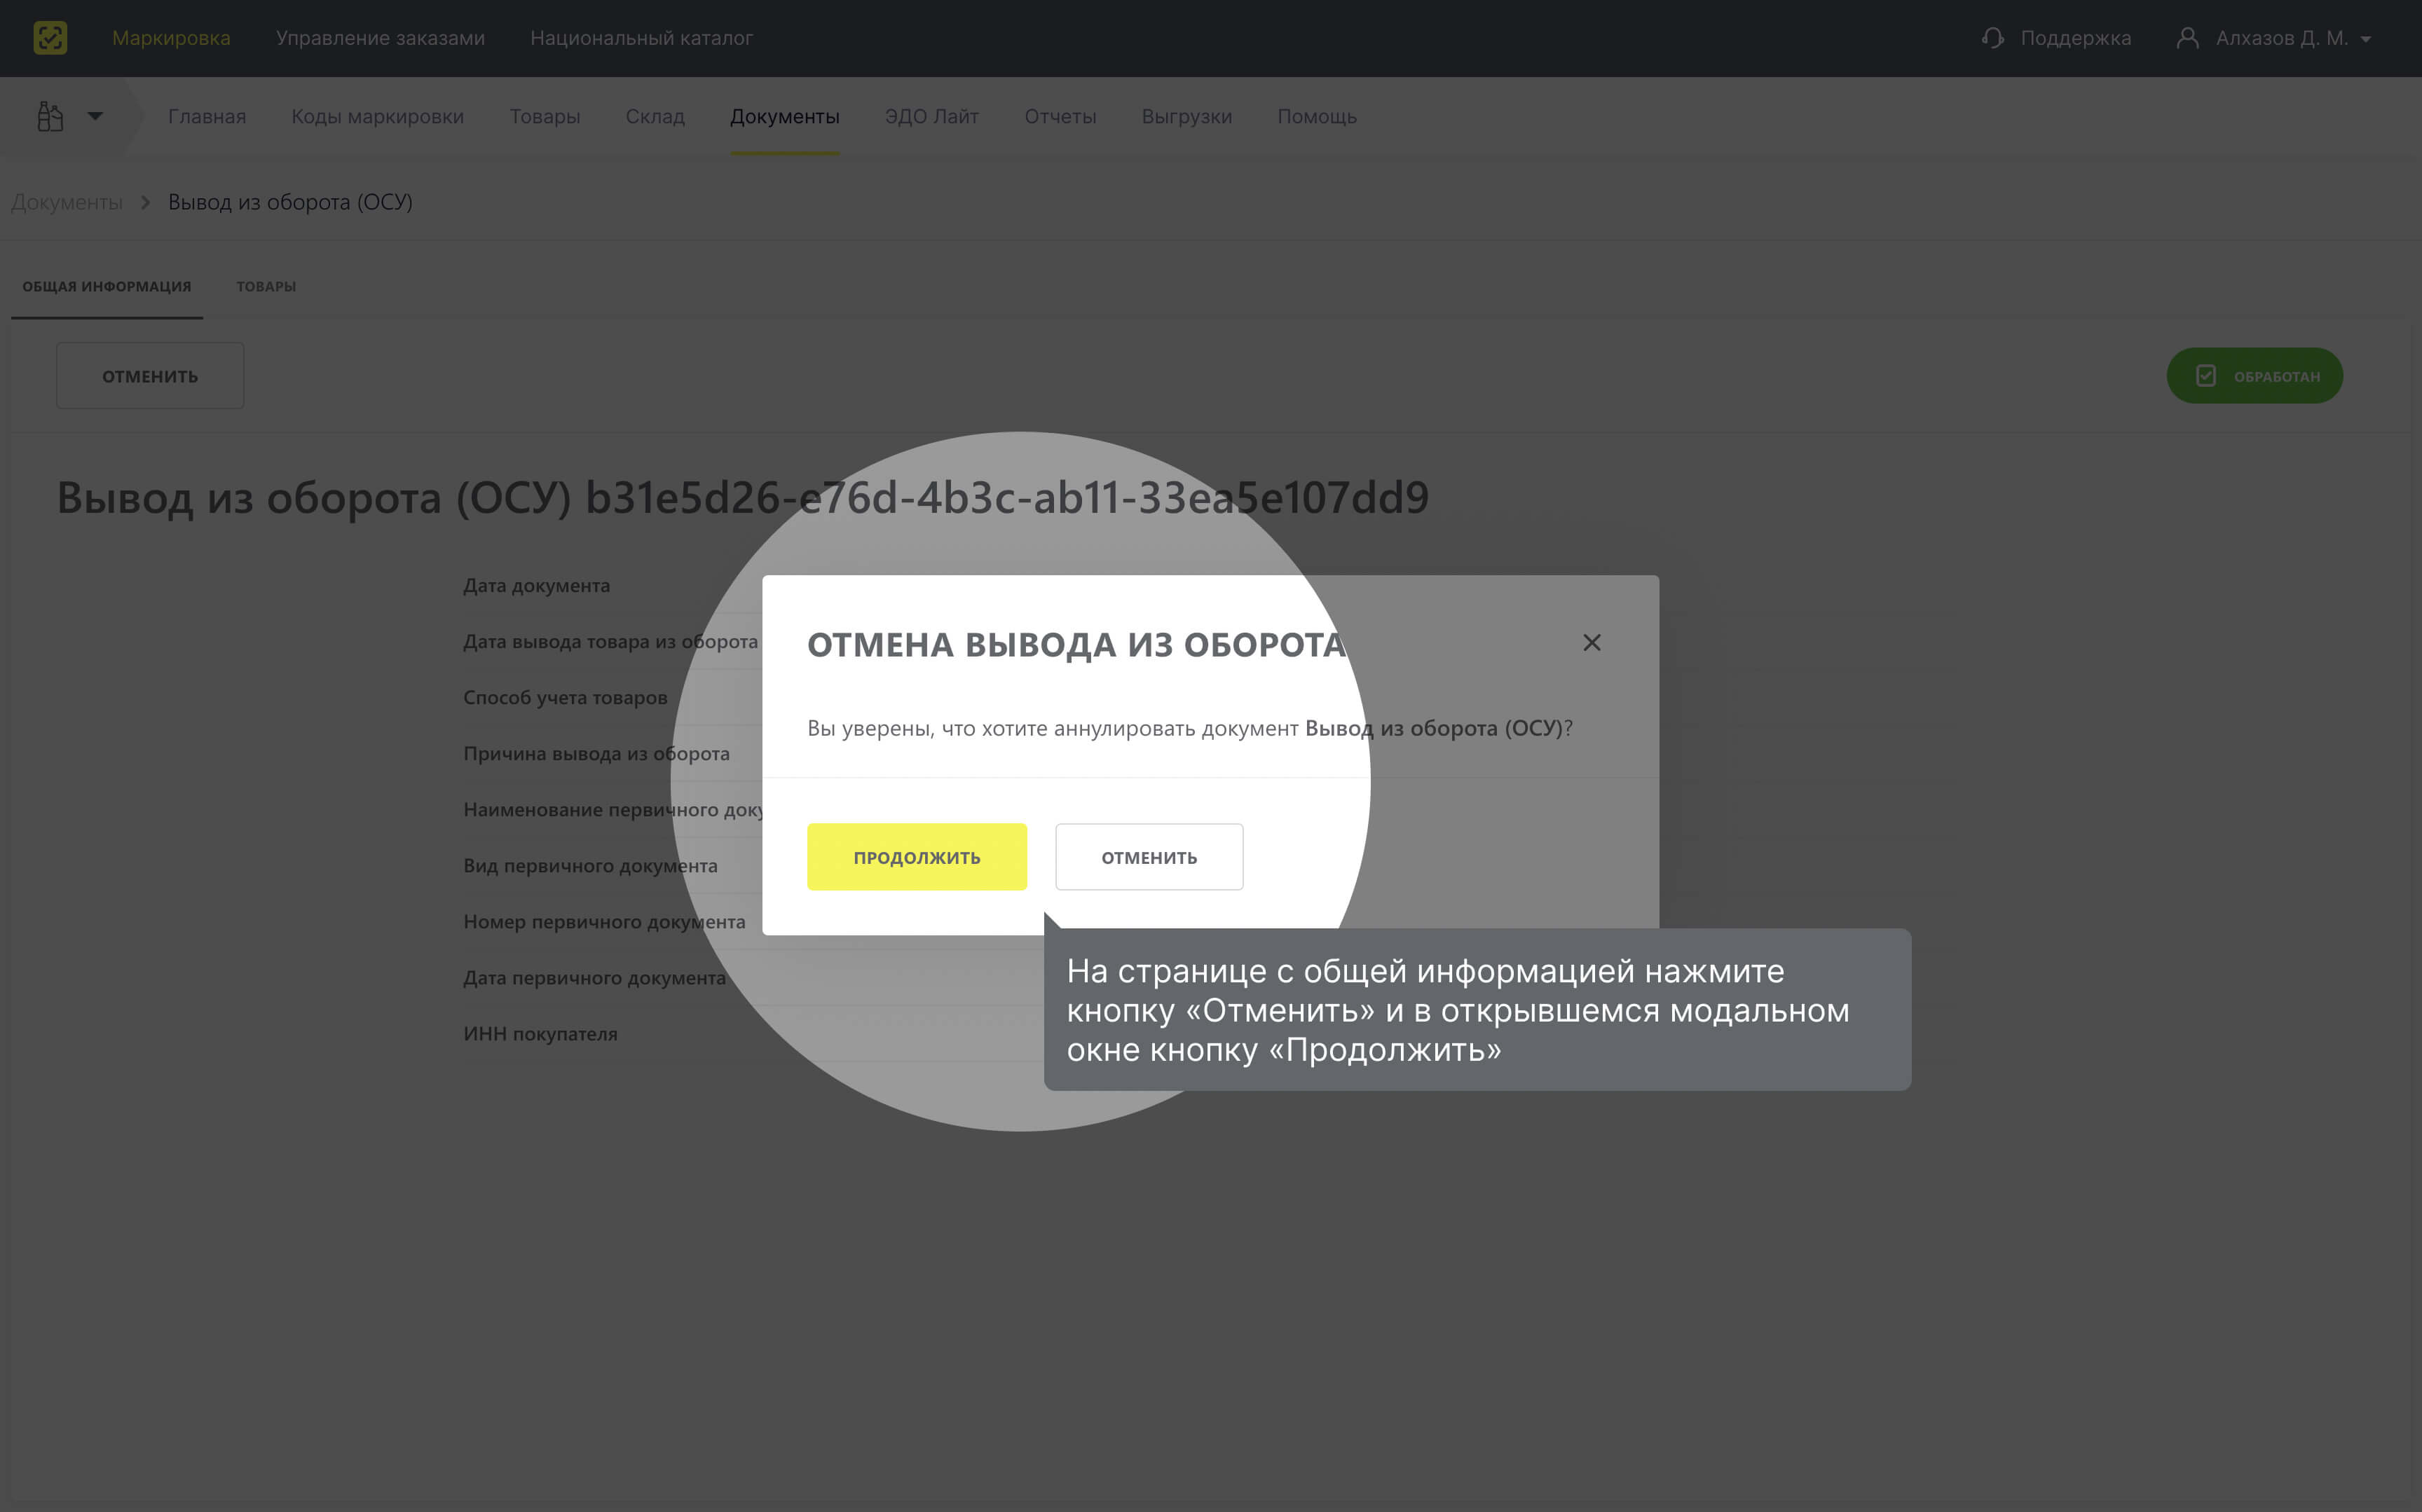Viewport: 2422px width, 1512px height.
Task: Click the Номер первичного документа label
Action: [x=604, y=921]
